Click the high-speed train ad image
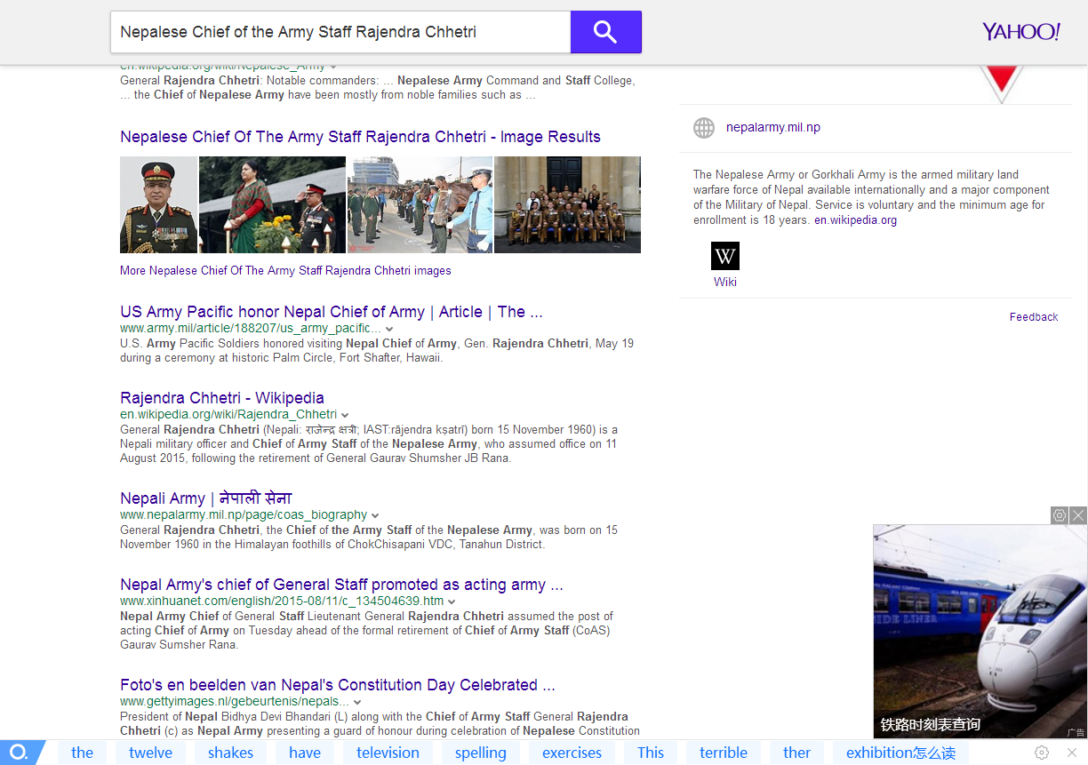Image resolution: width=1088 pixels, height=765 pixels. (x=980, y=631)
